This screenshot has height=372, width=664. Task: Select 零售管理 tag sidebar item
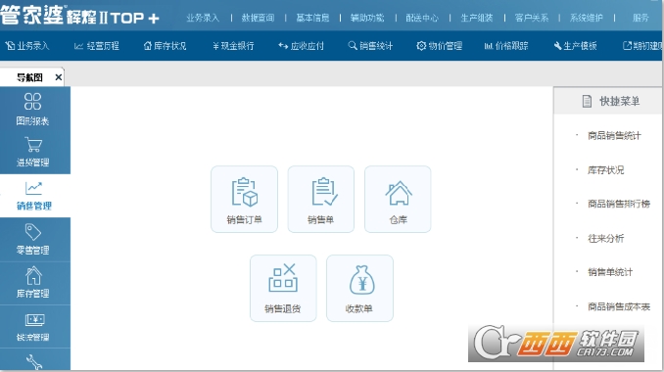coord(33,239)
